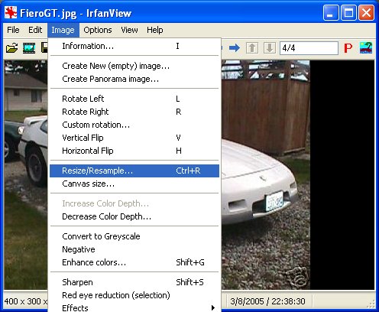Click the 4/4 image index field
The image size is (379, 312).
[309, 48]
